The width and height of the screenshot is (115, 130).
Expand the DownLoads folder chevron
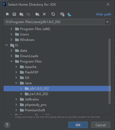click(11, 56)
